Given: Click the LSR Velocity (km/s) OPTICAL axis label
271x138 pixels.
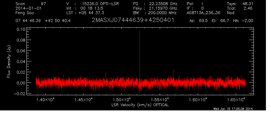Looking at the screenshot, I should (x=139, y=105).
